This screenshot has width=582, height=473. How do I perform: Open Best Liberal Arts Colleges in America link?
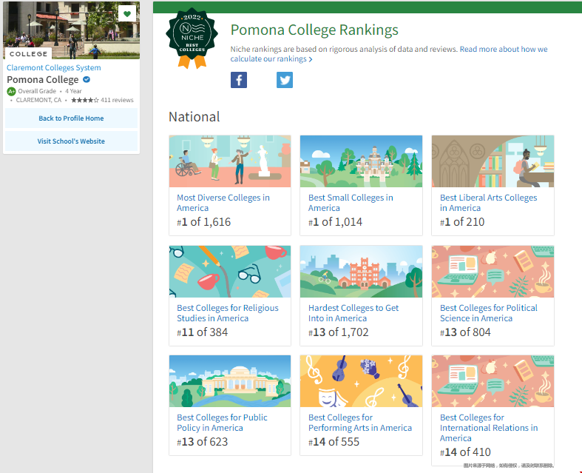click(x=489, y=203)
